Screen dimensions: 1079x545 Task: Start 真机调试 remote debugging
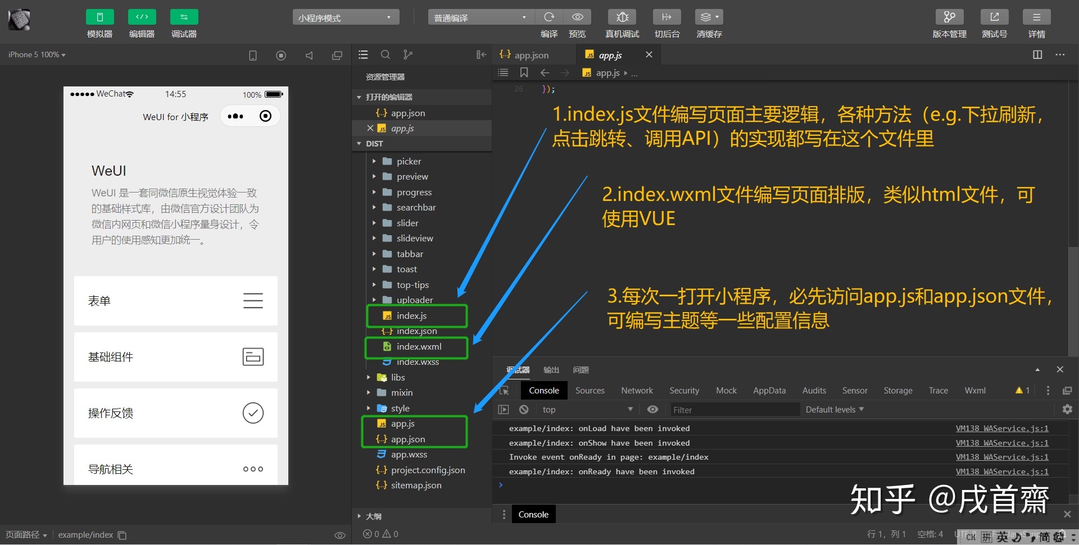click(x=622, y=17)
